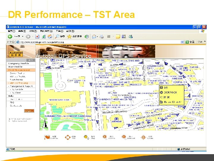Select the Locate crosshair tool
This screenshot has width=214, height=161.
click(x=143, y=137)
